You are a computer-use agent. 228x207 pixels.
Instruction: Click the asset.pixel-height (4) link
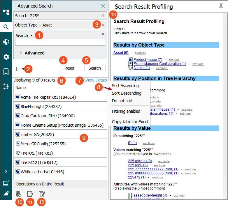tap(150, 195)
